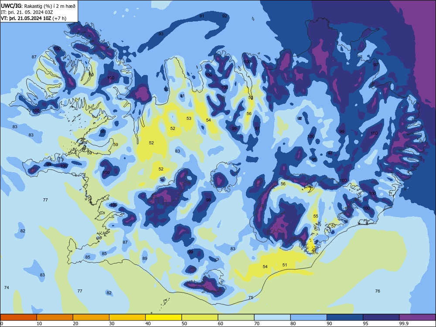
Task: Click the humidity value 76 on the map
Action: pos(378,291)
